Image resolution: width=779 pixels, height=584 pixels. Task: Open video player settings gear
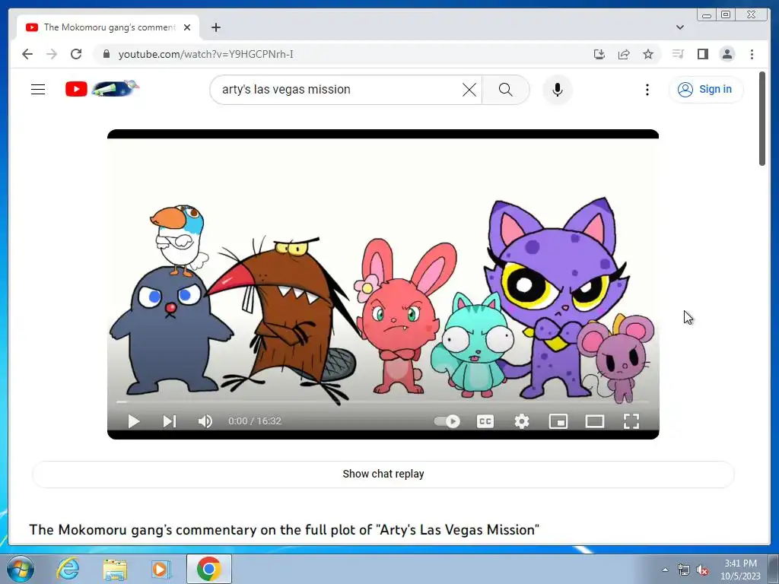coord(522,421)
